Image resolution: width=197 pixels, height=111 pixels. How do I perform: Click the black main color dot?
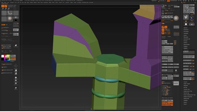[16, 20]
